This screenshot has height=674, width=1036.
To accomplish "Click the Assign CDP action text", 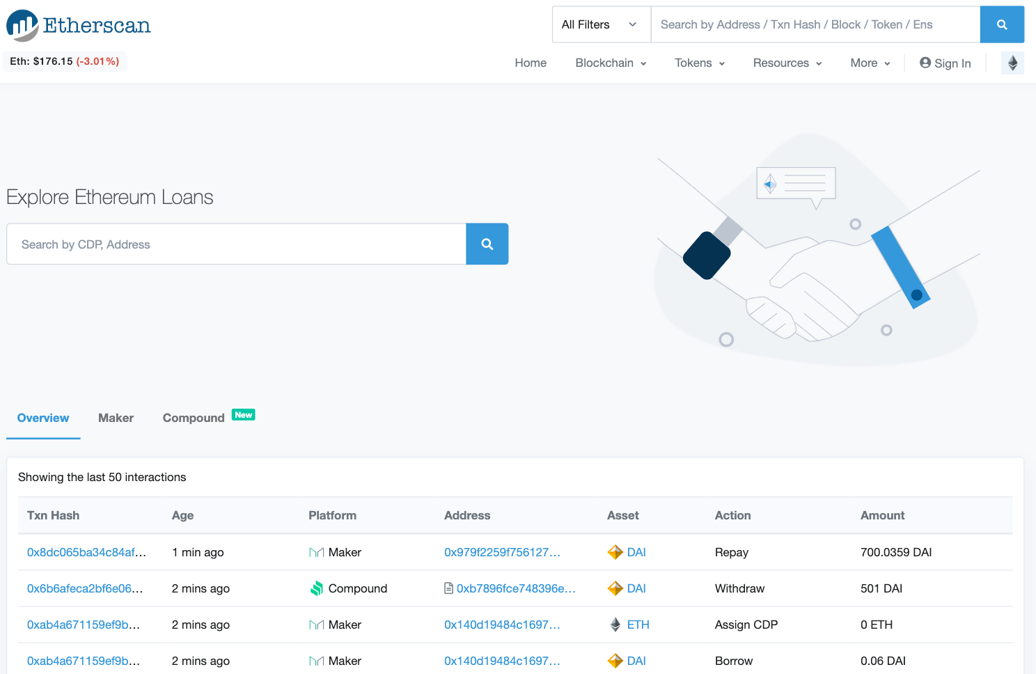I will (746, 625).
